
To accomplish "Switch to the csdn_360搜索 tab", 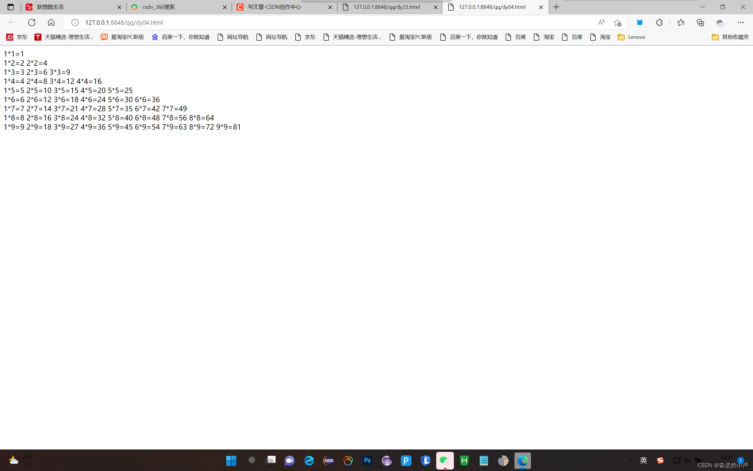I will [x=159, y=7].
